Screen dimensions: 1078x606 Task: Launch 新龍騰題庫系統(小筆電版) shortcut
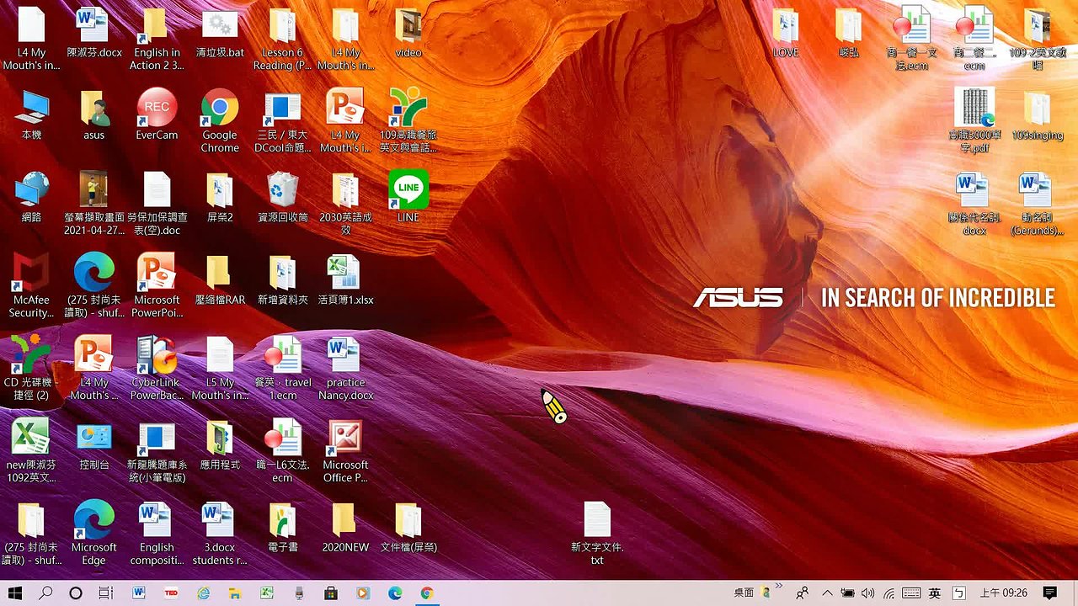tap(157, 452)
